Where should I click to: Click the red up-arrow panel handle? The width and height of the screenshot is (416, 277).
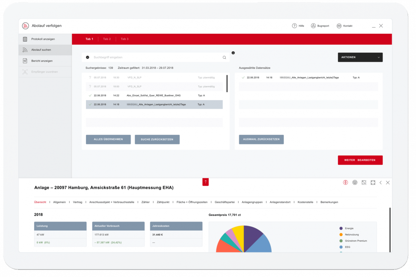(x=205, y=182)
